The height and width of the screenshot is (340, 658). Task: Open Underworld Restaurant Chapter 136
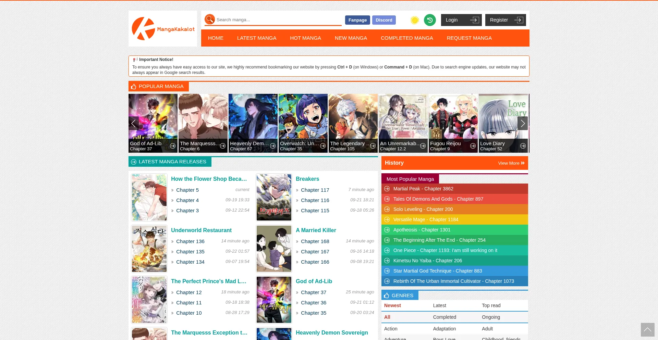(x=190, y=241)
